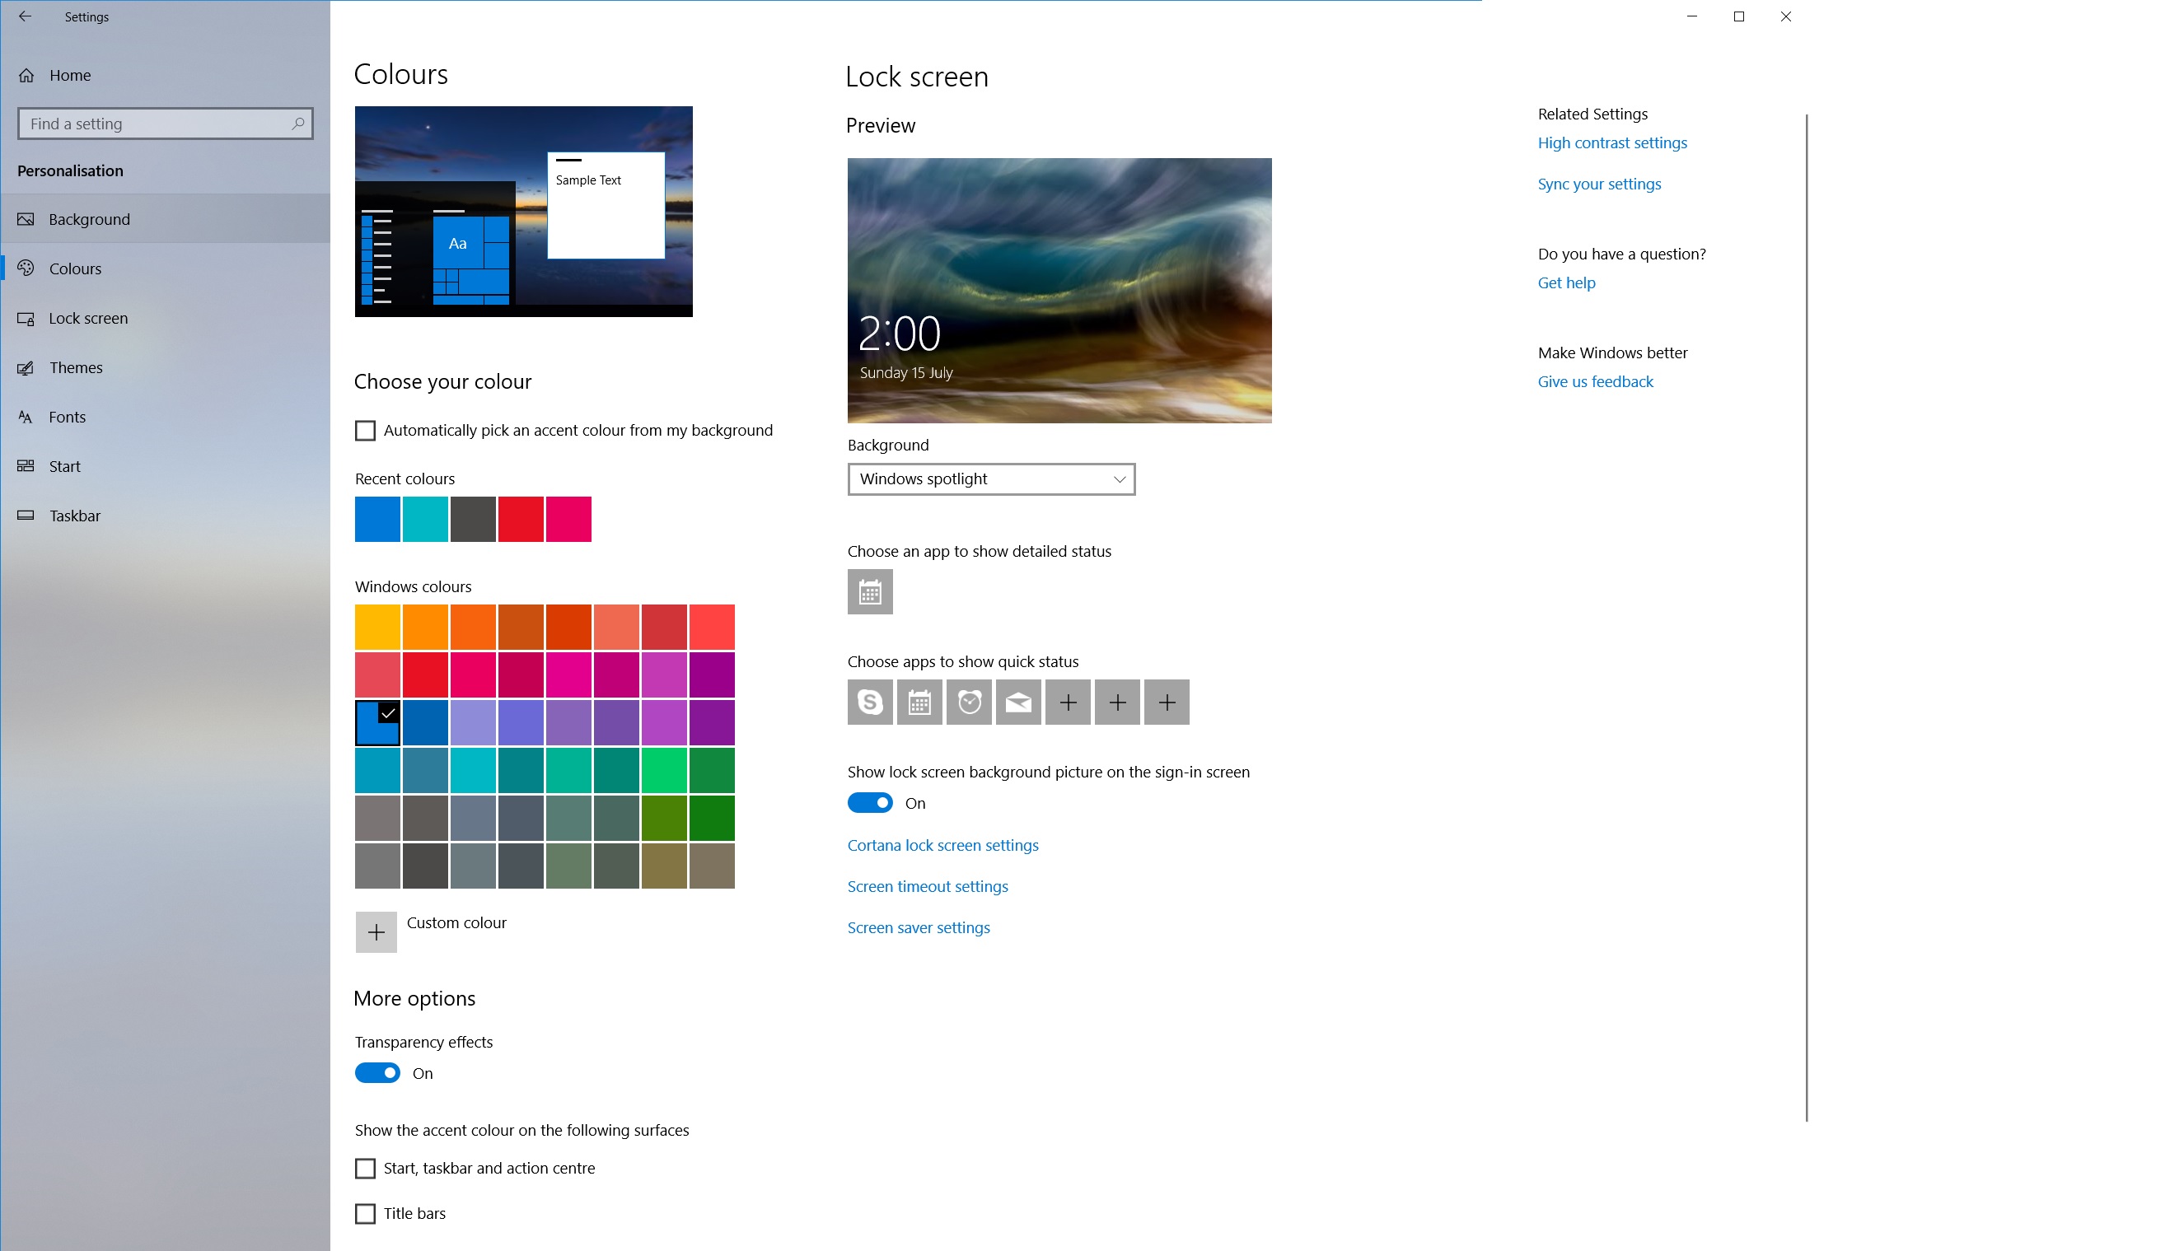Select pink swatch in Recent colours

coord(568,519)
